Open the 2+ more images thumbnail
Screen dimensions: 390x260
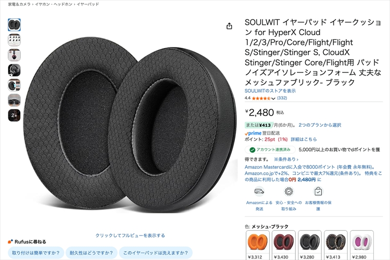[x=14, y=116]
